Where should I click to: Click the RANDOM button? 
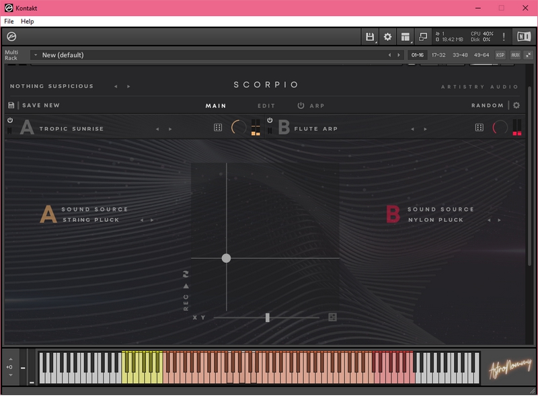pyautogui.click(x=488, y=106)
